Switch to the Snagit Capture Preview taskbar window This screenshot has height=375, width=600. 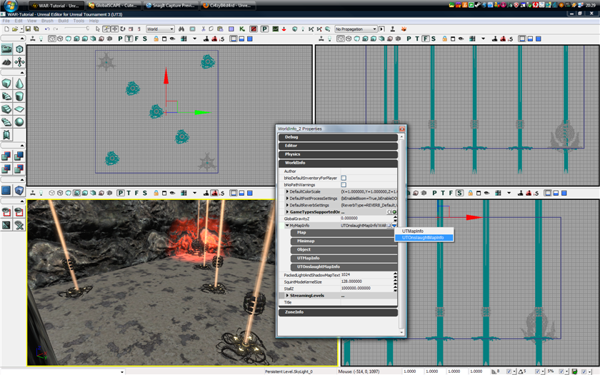tap(171, 6)
